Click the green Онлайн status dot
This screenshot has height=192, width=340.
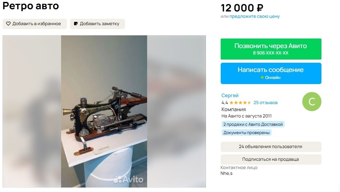click(x=262, y=77)
